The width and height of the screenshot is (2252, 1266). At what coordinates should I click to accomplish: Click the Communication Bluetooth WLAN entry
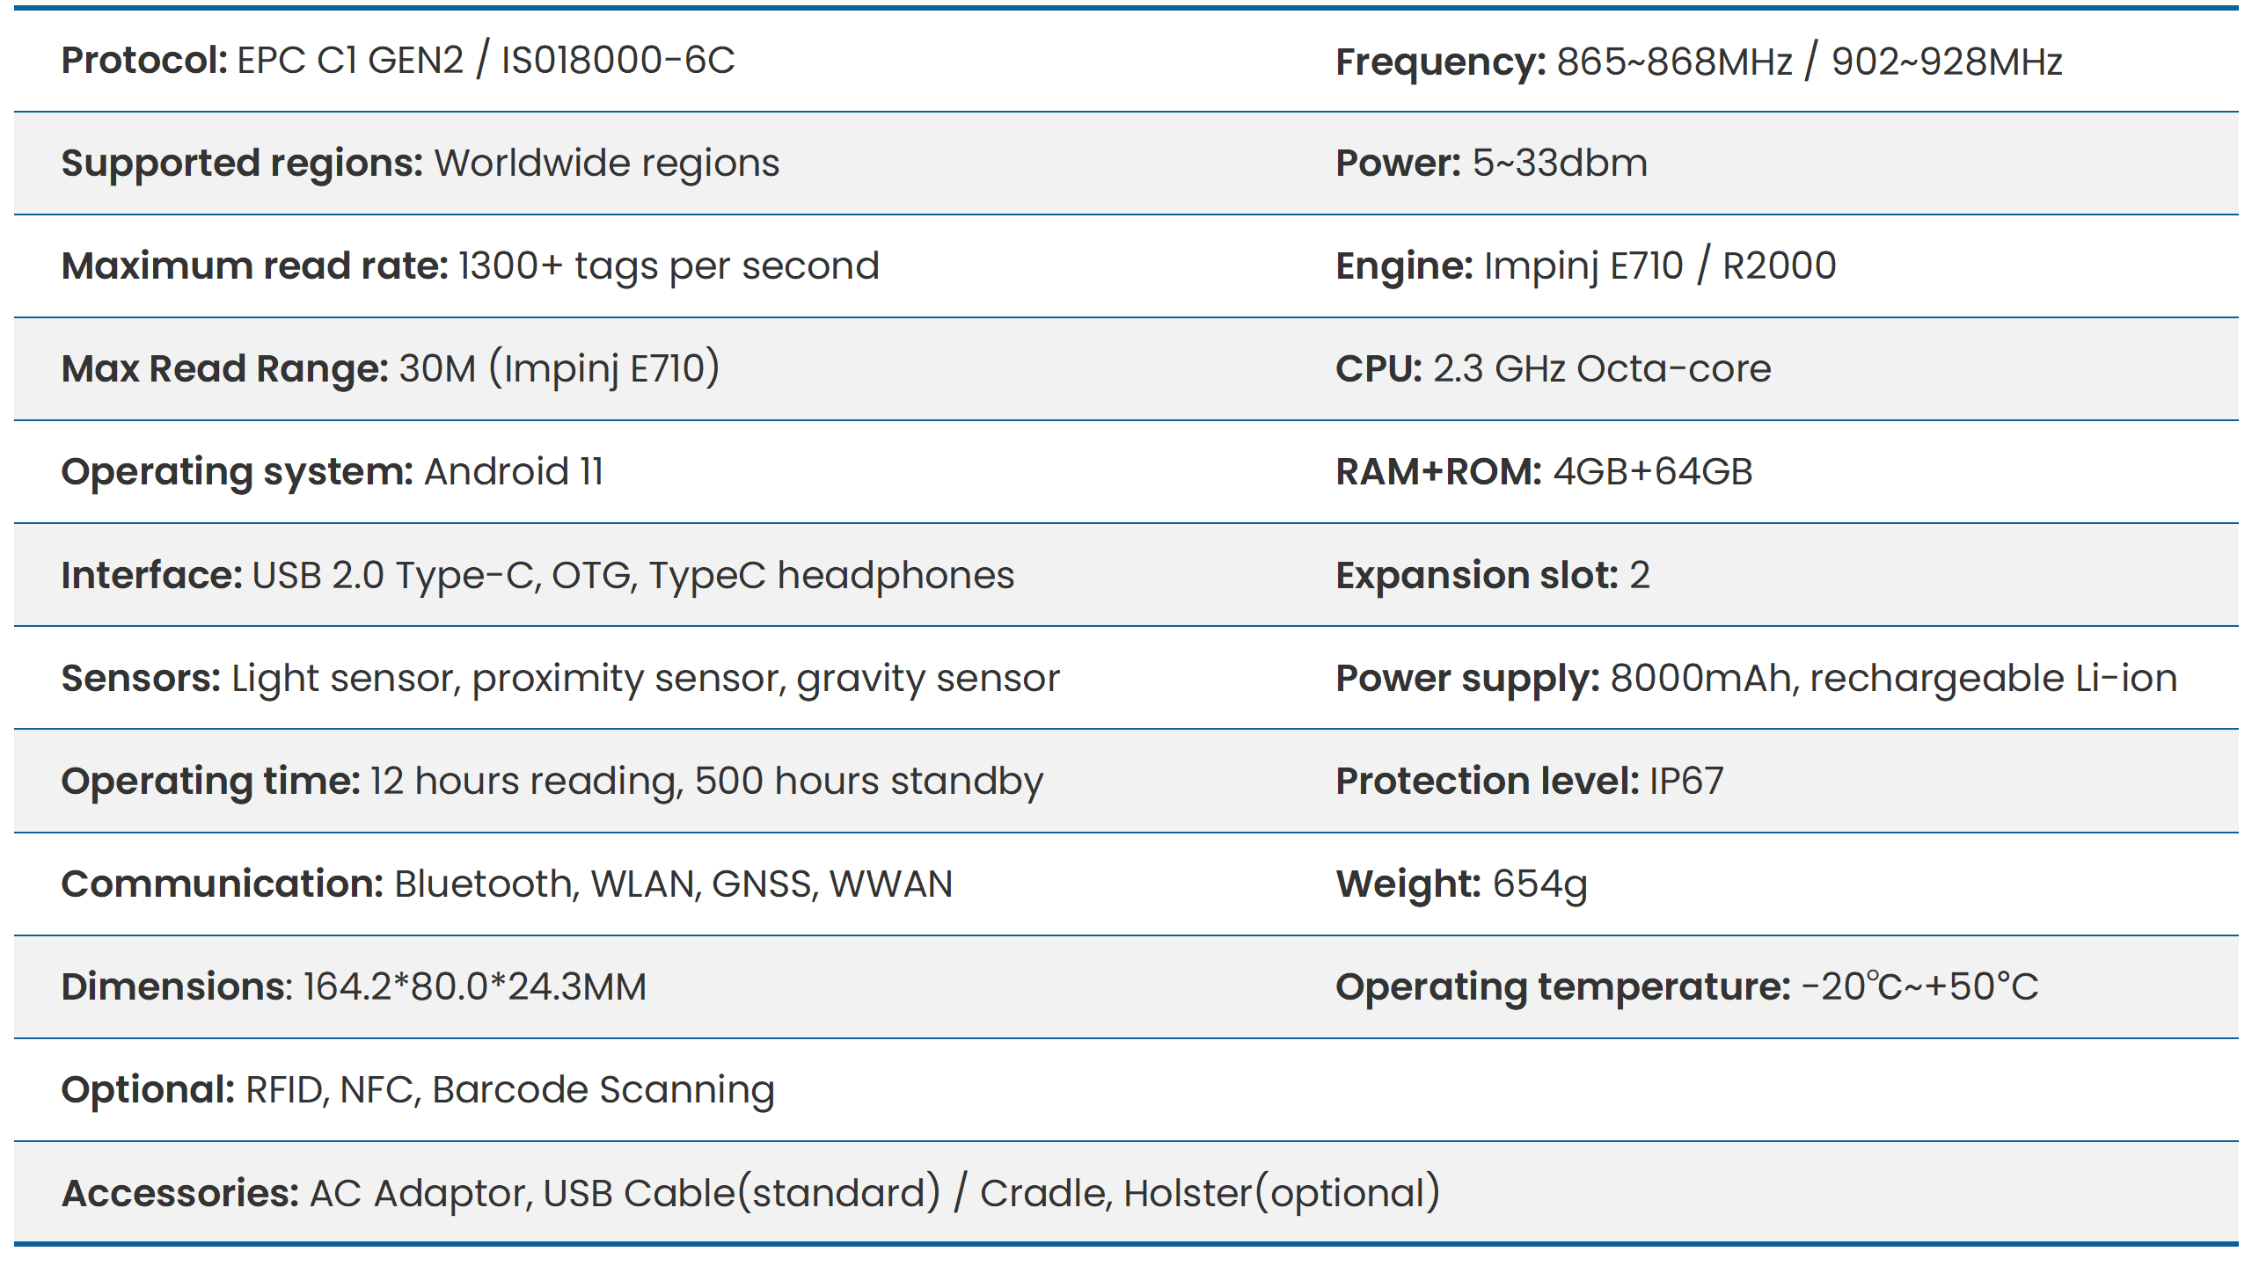tap(507, 884)
